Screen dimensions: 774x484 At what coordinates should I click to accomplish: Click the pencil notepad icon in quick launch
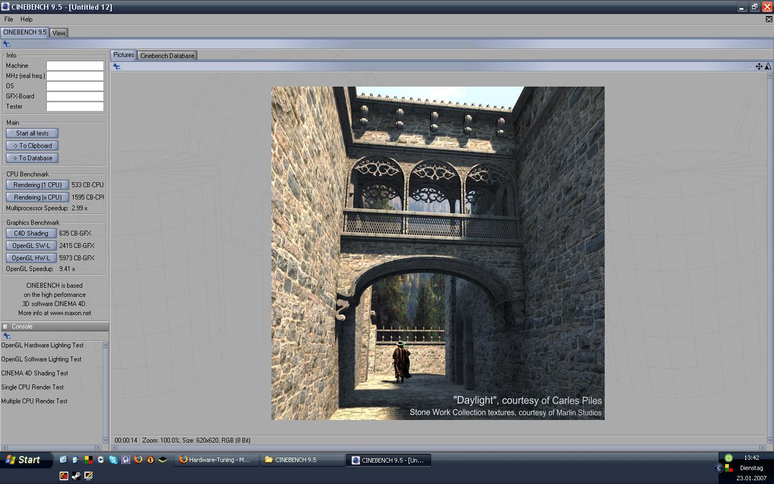(x=89, y=475)
